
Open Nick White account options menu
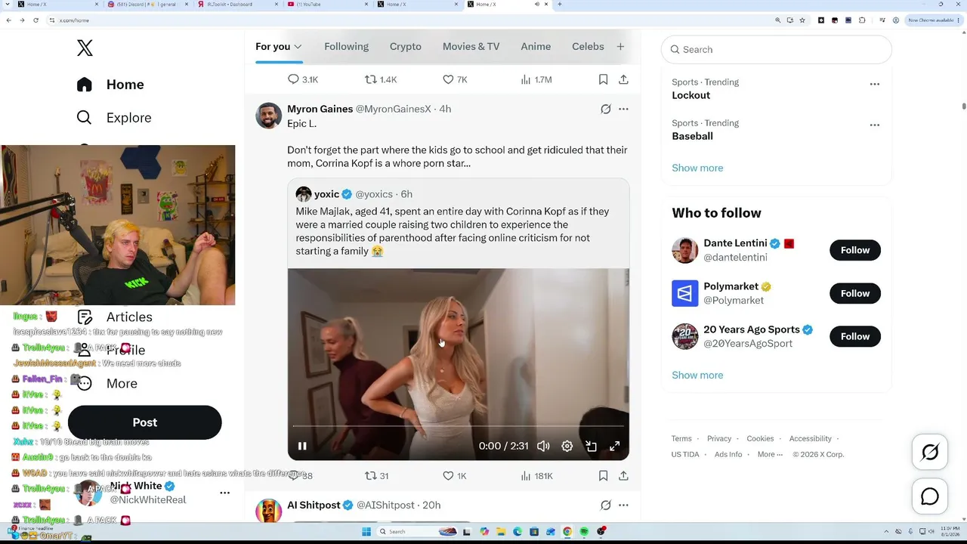224,493
